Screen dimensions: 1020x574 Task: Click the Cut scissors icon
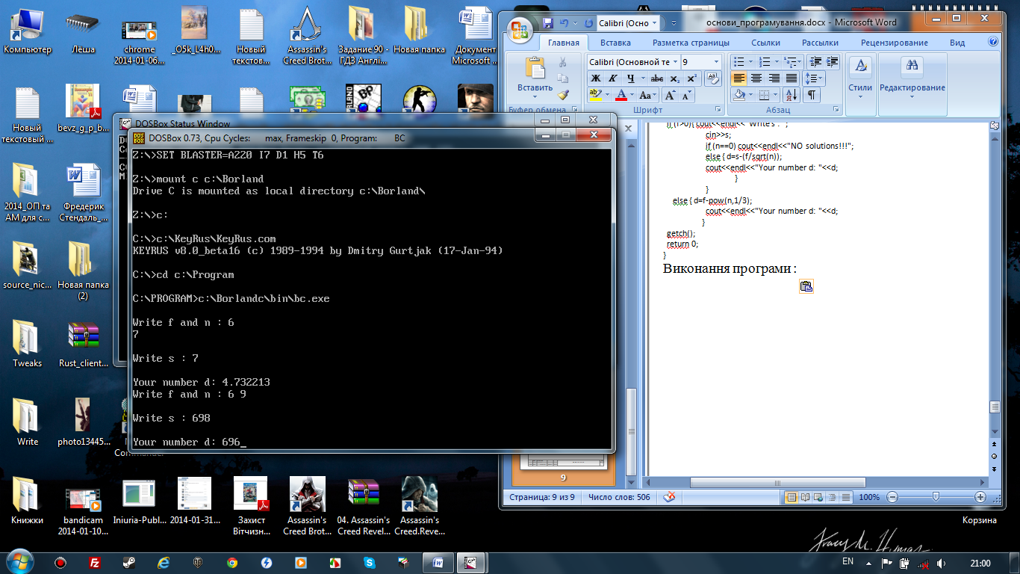pos(562,62)
